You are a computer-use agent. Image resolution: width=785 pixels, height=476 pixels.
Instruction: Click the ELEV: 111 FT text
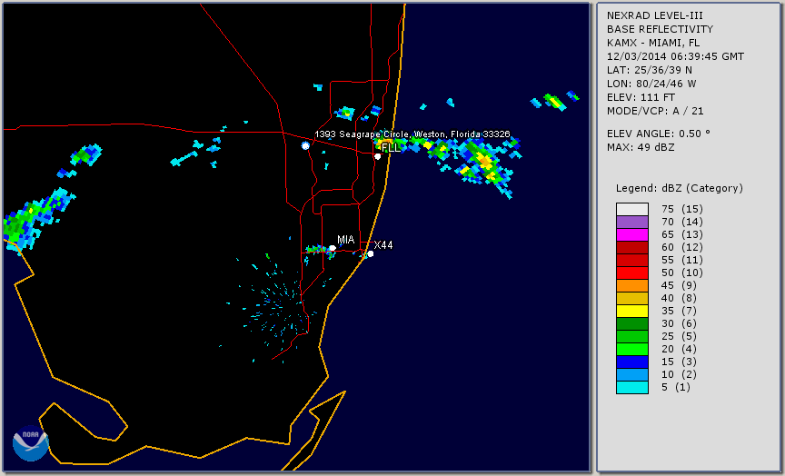pos(641,97)
